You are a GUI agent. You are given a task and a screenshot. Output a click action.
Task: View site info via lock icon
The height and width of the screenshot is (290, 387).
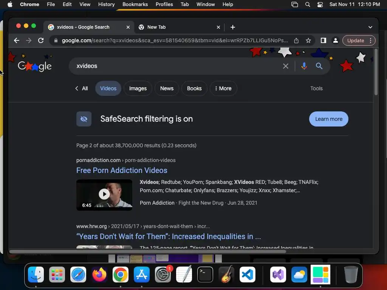tap(56, 40)
